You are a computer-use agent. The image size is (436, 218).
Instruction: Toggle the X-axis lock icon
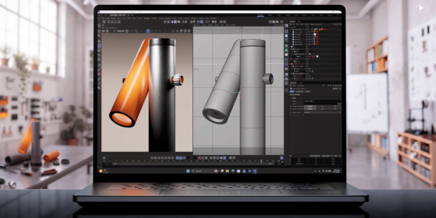[109, 22]
